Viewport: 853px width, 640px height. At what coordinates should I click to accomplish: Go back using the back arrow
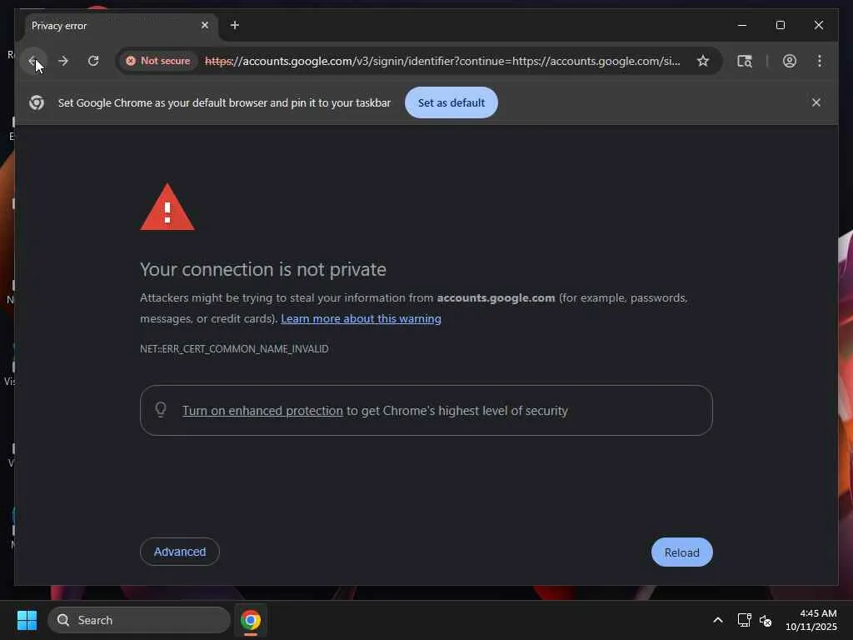33,61
